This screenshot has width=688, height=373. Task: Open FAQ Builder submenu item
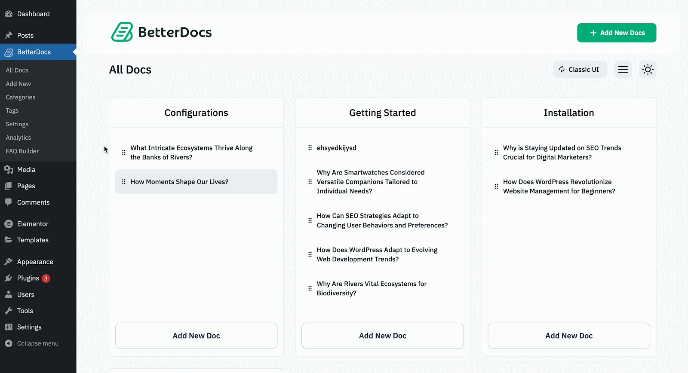click(22, 151)
